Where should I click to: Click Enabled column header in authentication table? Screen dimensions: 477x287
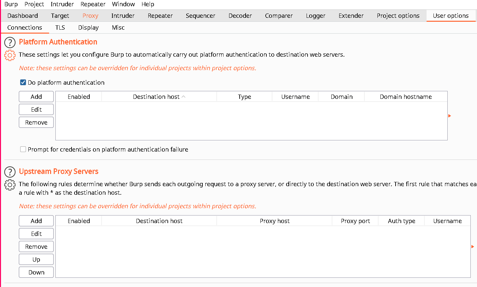pos(79,97)
